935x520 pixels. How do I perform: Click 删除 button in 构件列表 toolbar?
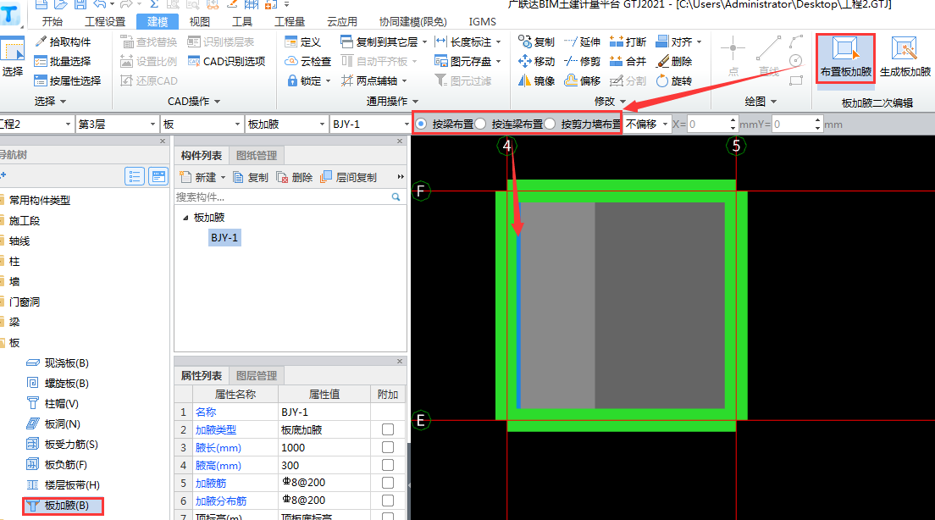click(x=295, y=178)
